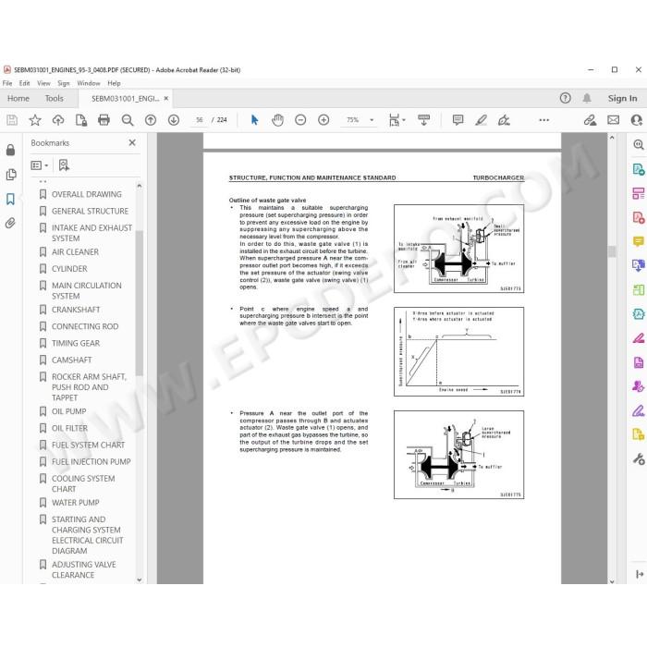Open the CONNECTING ROD bookmark
Viewport: 647px width, 647px height.
coord(85,327)
